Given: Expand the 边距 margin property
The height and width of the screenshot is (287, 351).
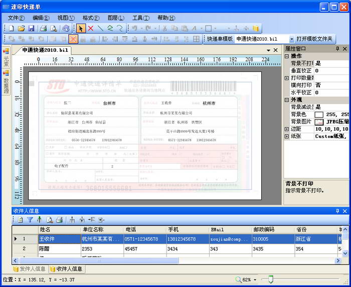Looking at the screenshot, I should [x=287, y=129].
